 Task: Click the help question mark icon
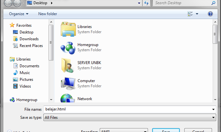point(210,14)
